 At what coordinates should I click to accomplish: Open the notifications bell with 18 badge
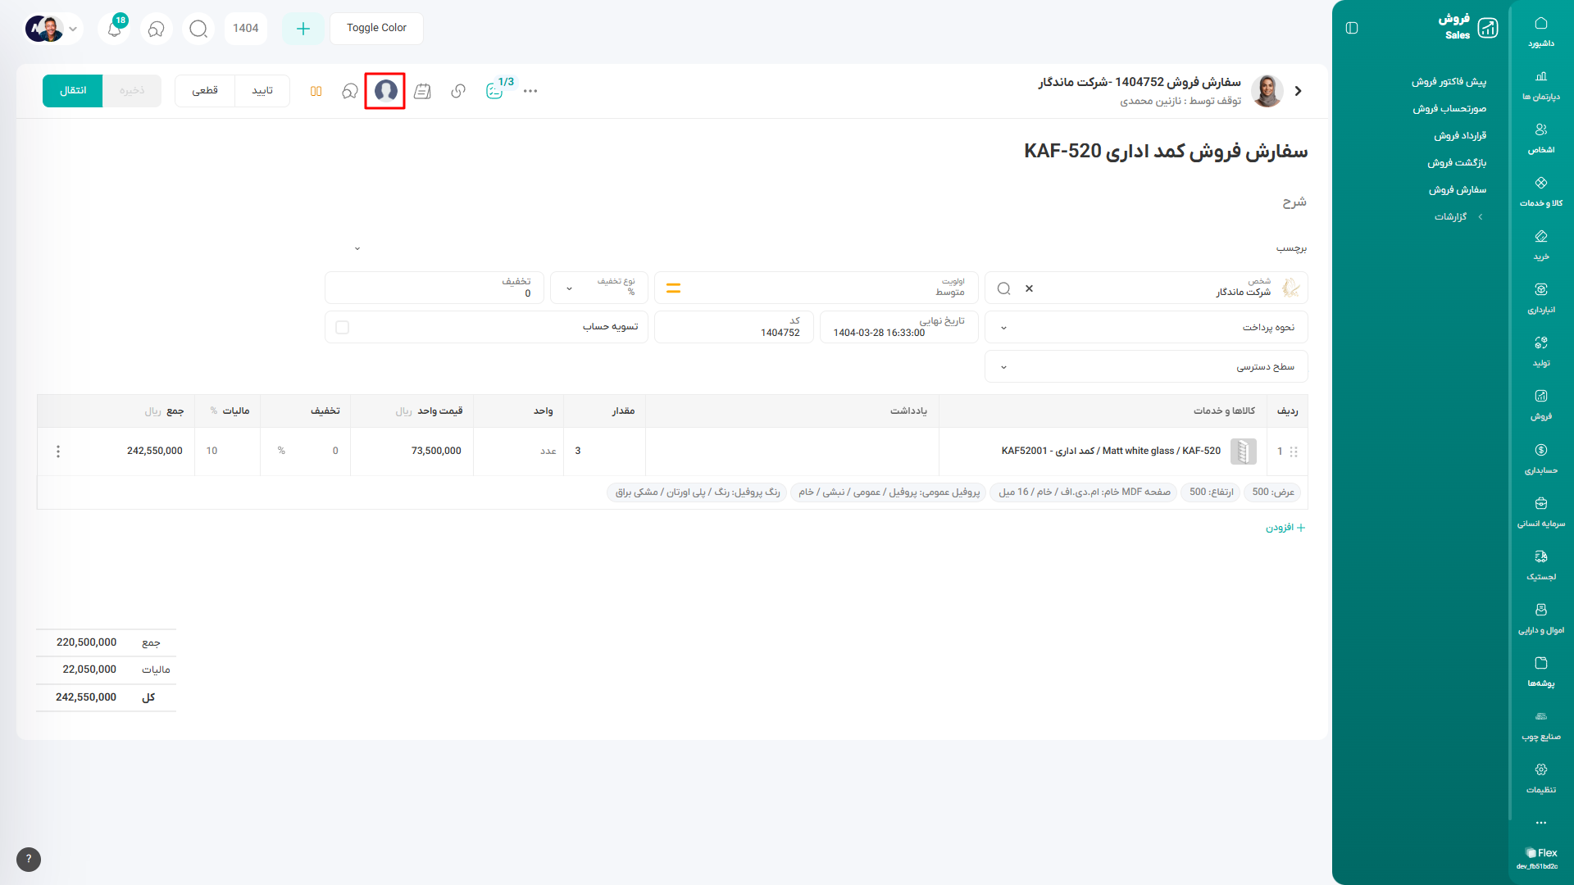pyautogui.click(x=115, y=29)
